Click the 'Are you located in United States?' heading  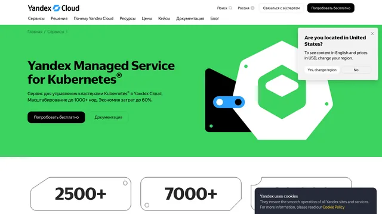(x=335, y=41)
